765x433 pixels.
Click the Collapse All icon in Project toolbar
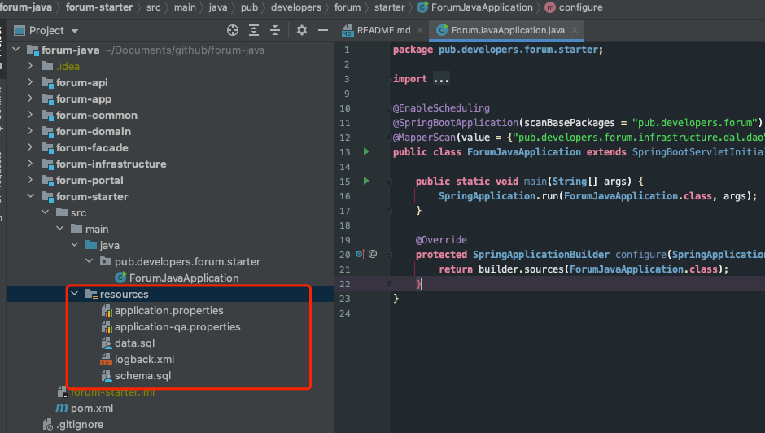(275, 30)
